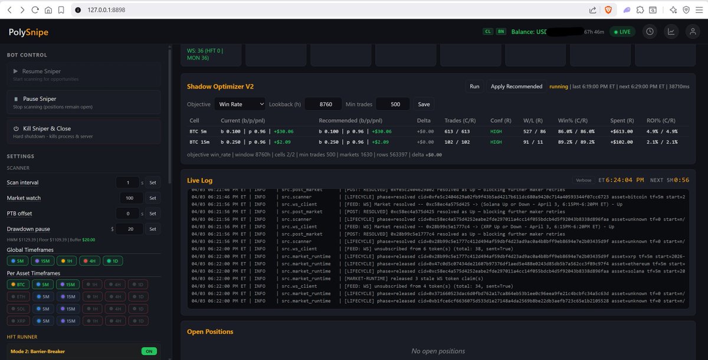Click Set button for PTB offset
Screen dimensions: 708x360
[152, 213]
